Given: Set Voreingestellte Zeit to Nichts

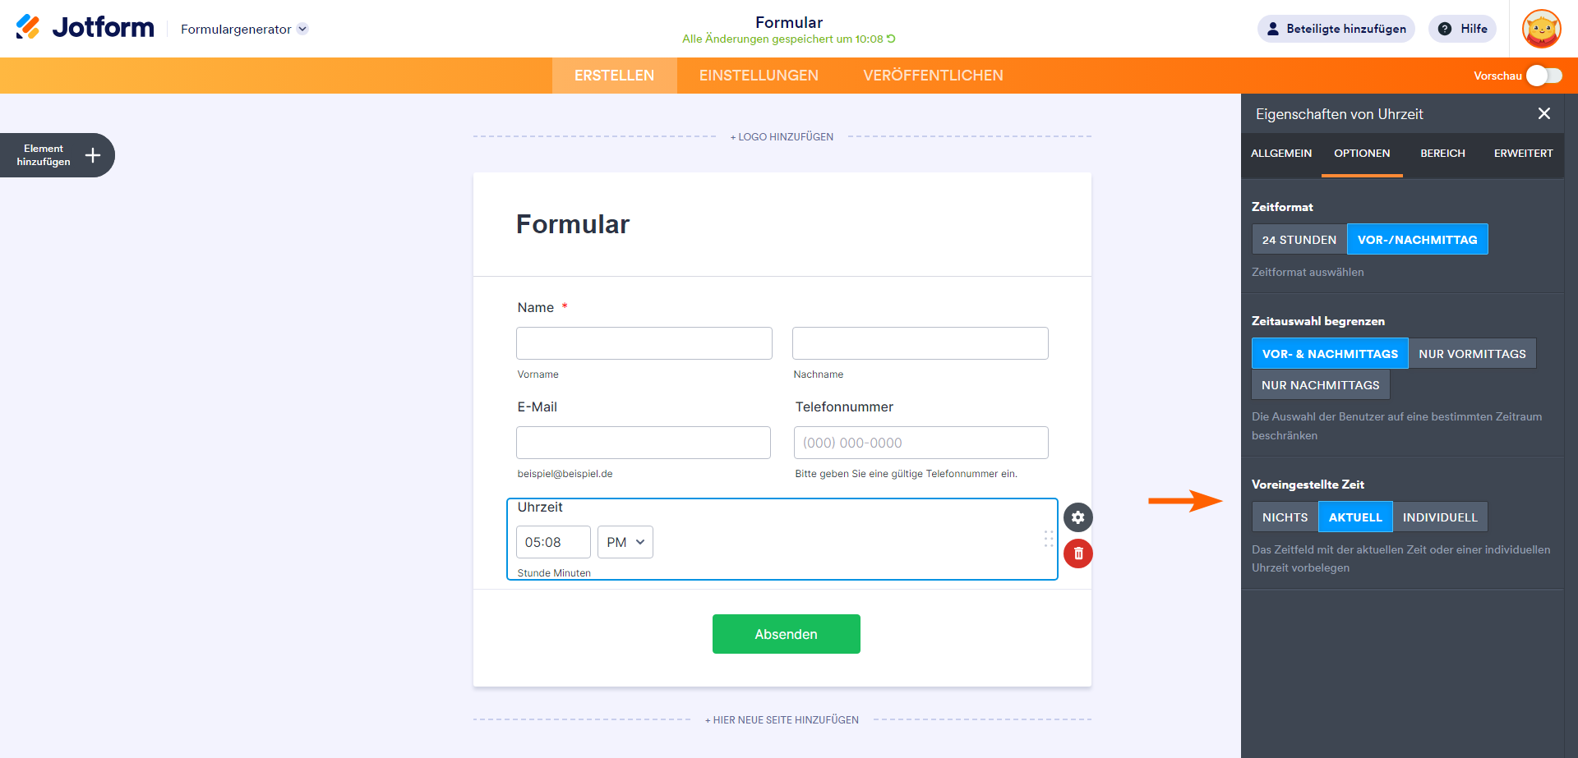Looking at the screenshot, I should [x=1285, y=517].
